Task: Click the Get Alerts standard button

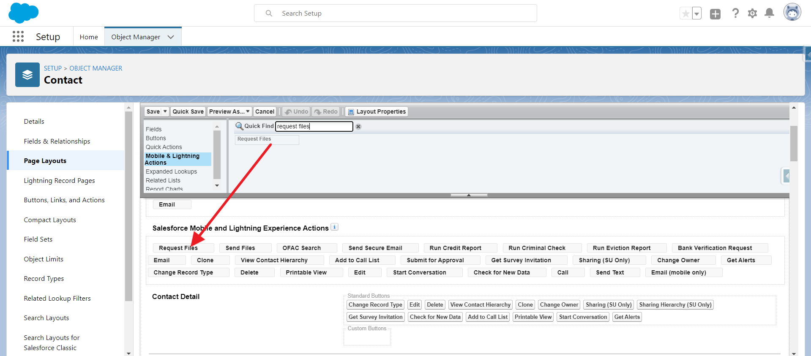Action: click(627, 317)
